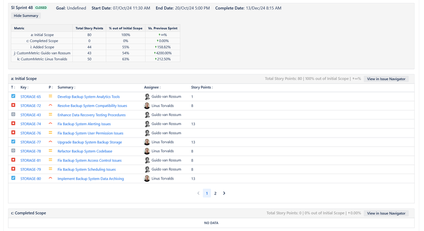424x231 pixels.
Task: Sort the table by Summary column
Action: coord(66,87)
